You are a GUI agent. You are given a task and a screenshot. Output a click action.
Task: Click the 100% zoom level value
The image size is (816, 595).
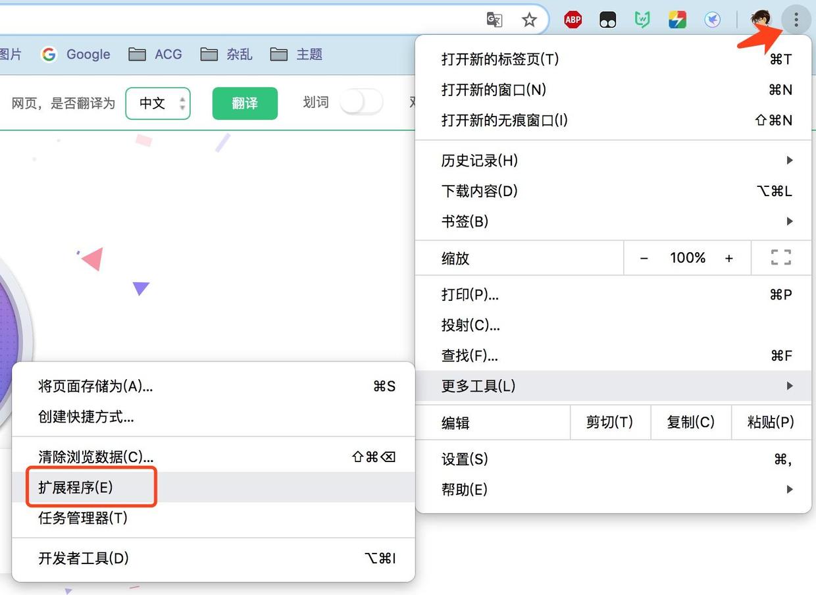click(688, 258)
